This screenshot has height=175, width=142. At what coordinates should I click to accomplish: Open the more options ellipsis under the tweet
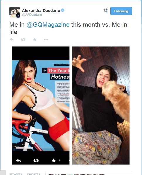[46, 40]
